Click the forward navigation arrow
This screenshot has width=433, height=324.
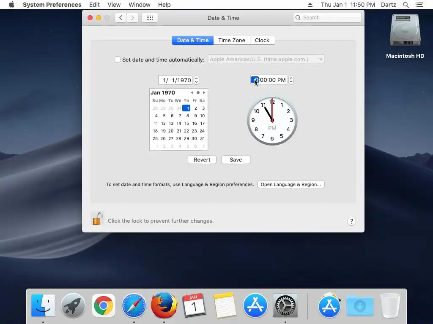coord(132,18)
